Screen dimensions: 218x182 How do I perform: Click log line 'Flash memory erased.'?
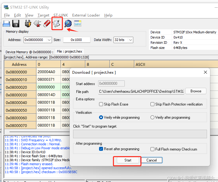(x=29, y=164)
